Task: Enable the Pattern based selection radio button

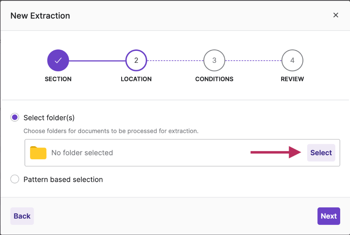Action: point(15,179)
